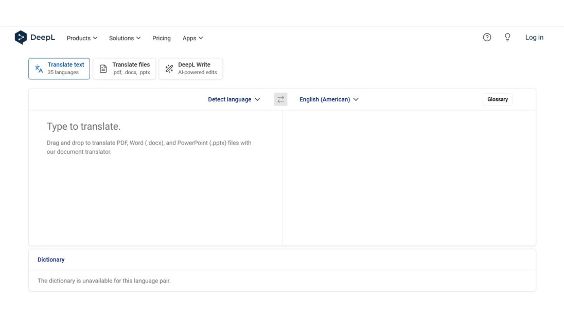Click the lightbulb tips icon

tap(507, 38)
